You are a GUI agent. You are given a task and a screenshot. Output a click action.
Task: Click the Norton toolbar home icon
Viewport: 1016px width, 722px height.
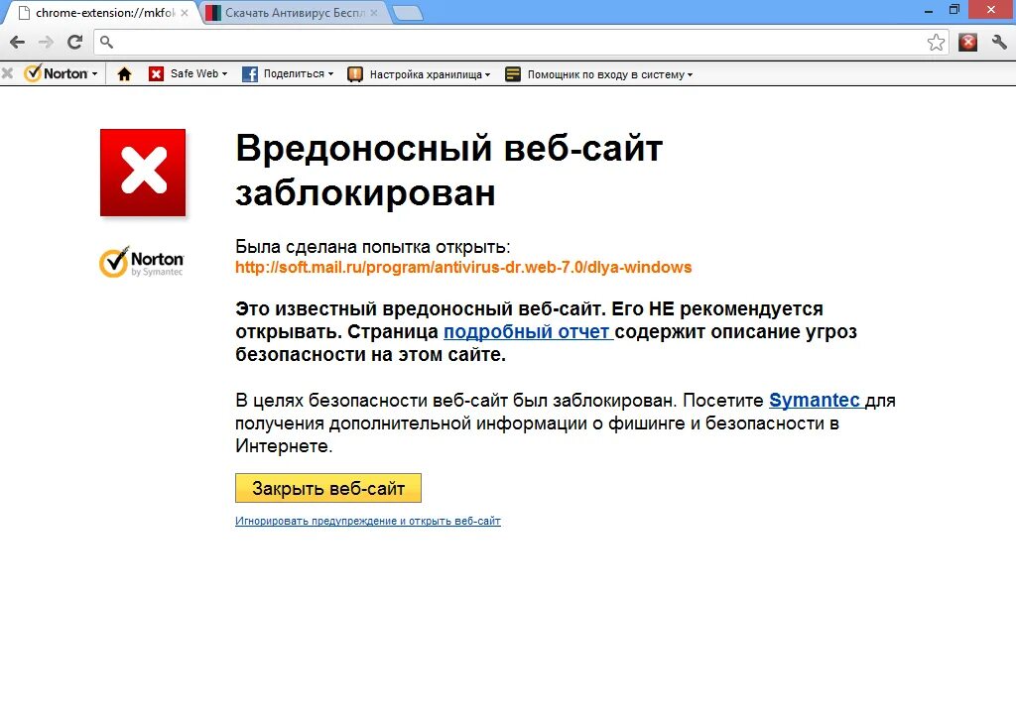click(124, 74)
